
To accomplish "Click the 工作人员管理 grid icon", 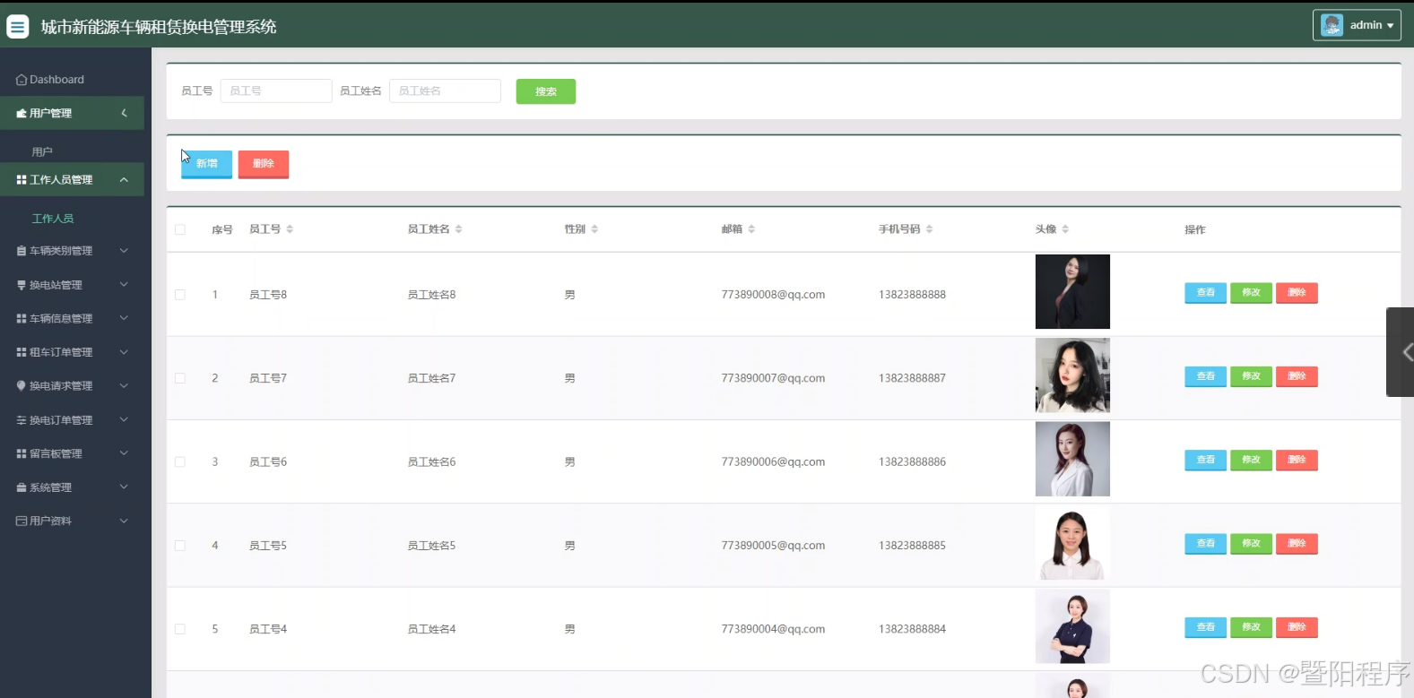I will (x=22, y=180).
